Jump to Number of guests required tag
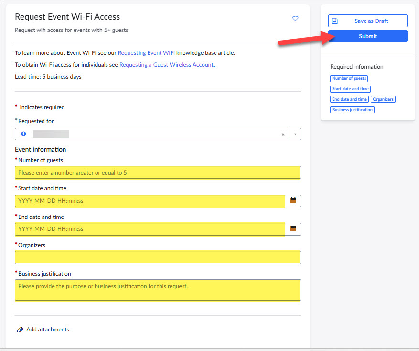The height and width of the screenshot is (351, 419). tap(349, 78)
